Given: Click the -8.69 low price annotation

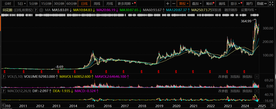Looking at the screenshot, I should pos(59,67).
